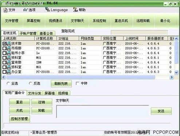Switch to the 视频墙 tab
Screen dimensions: 180x136
(63, 93)
